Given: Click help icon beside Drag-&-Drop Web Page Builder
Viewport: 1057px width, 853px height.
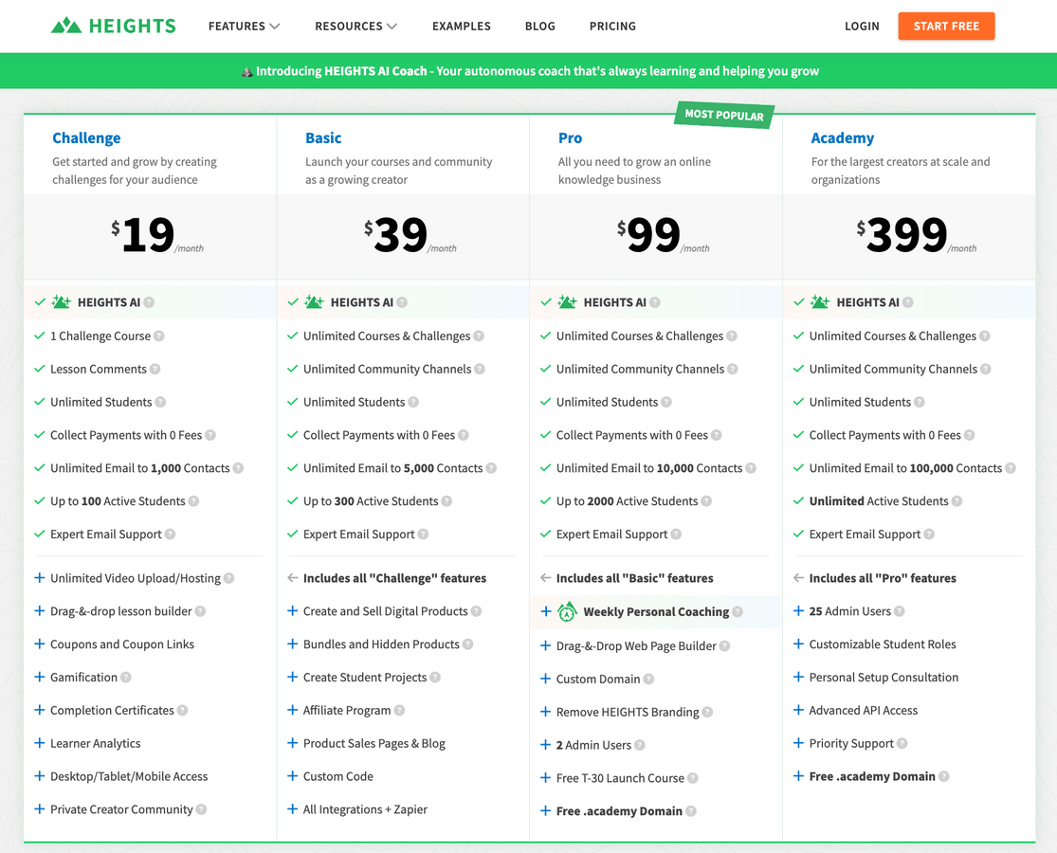Looking at the screenshot, I should click(x=724, y=645).
